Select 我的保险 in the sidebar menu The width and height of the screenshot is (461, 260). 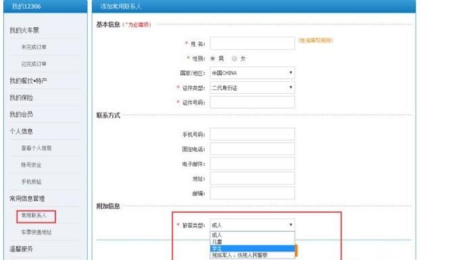click(21, 97)
